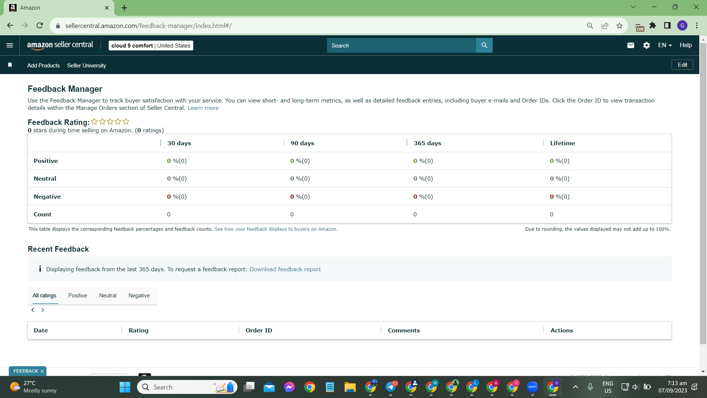This screenshot has height=398, width=707.
Task: Close the FEEDBACK widget
Action: [42, 371]
